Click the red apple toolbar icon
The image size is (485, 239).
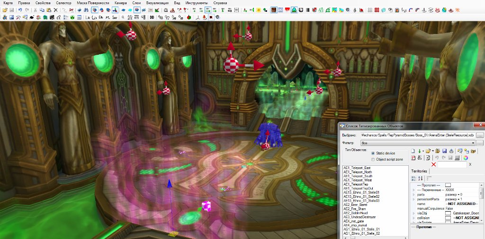(189, 17)
